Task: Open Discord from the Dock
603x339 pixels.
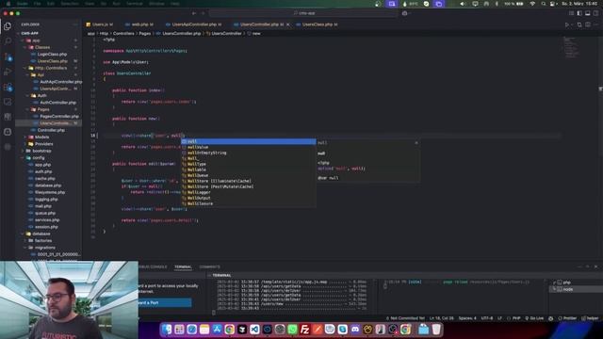Action: click(355, 330)
